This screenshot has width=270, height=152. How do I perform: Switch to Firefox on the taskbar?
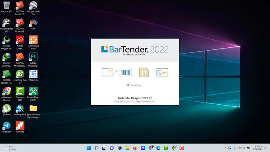pyautogui.click(x=135, y=148)
